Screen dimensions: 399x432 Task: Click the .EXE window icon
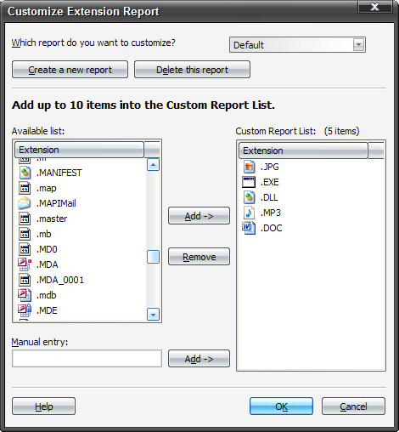point(249,182)
